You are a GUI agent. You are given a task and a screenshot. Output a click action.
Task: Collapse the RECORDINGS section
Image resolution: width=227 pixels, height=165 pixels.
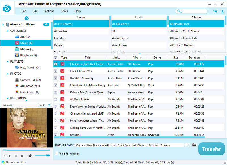point(8,98)
